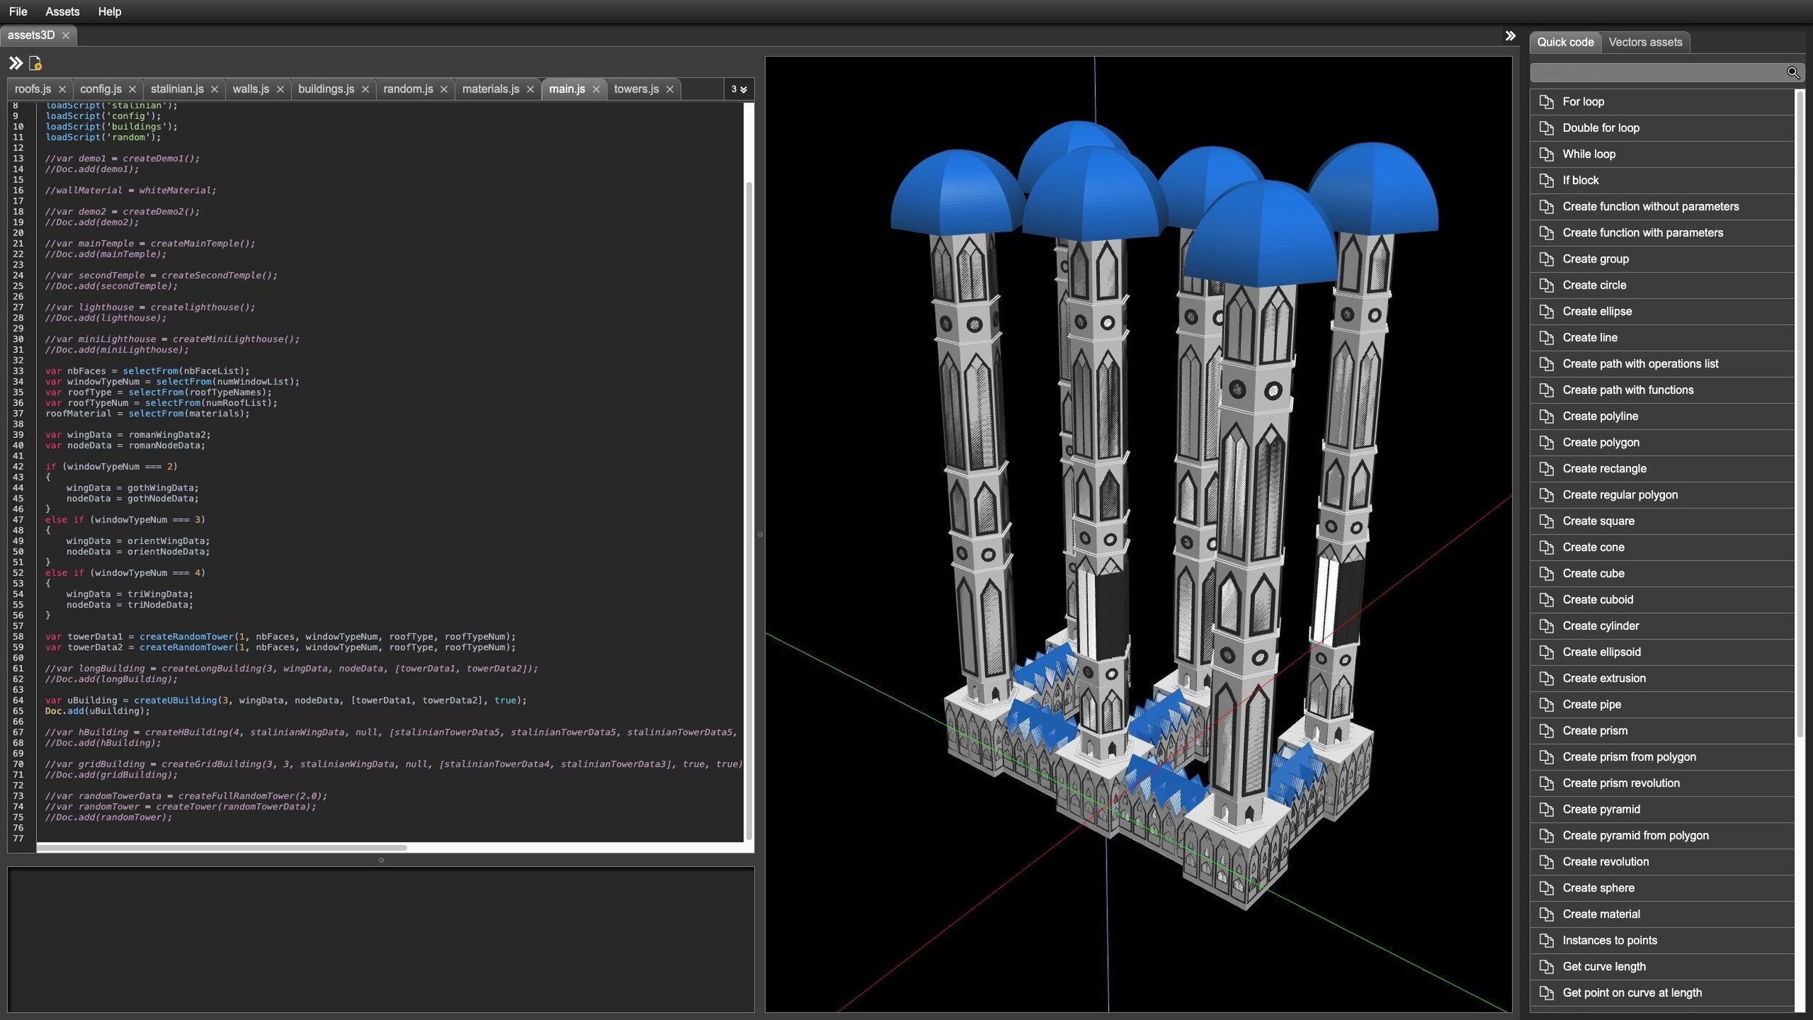Click the snippet icon next to Create sphere
1813x1020 pixels.
[x=1546, y=888]
